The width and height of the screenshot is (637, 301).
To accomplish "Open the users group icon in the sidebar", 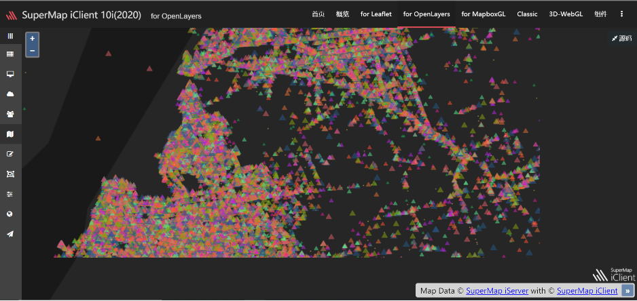I will point(11,114).
